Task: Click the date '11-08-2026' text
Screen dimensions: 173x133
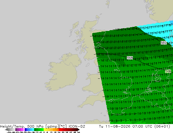Action: 118,126
